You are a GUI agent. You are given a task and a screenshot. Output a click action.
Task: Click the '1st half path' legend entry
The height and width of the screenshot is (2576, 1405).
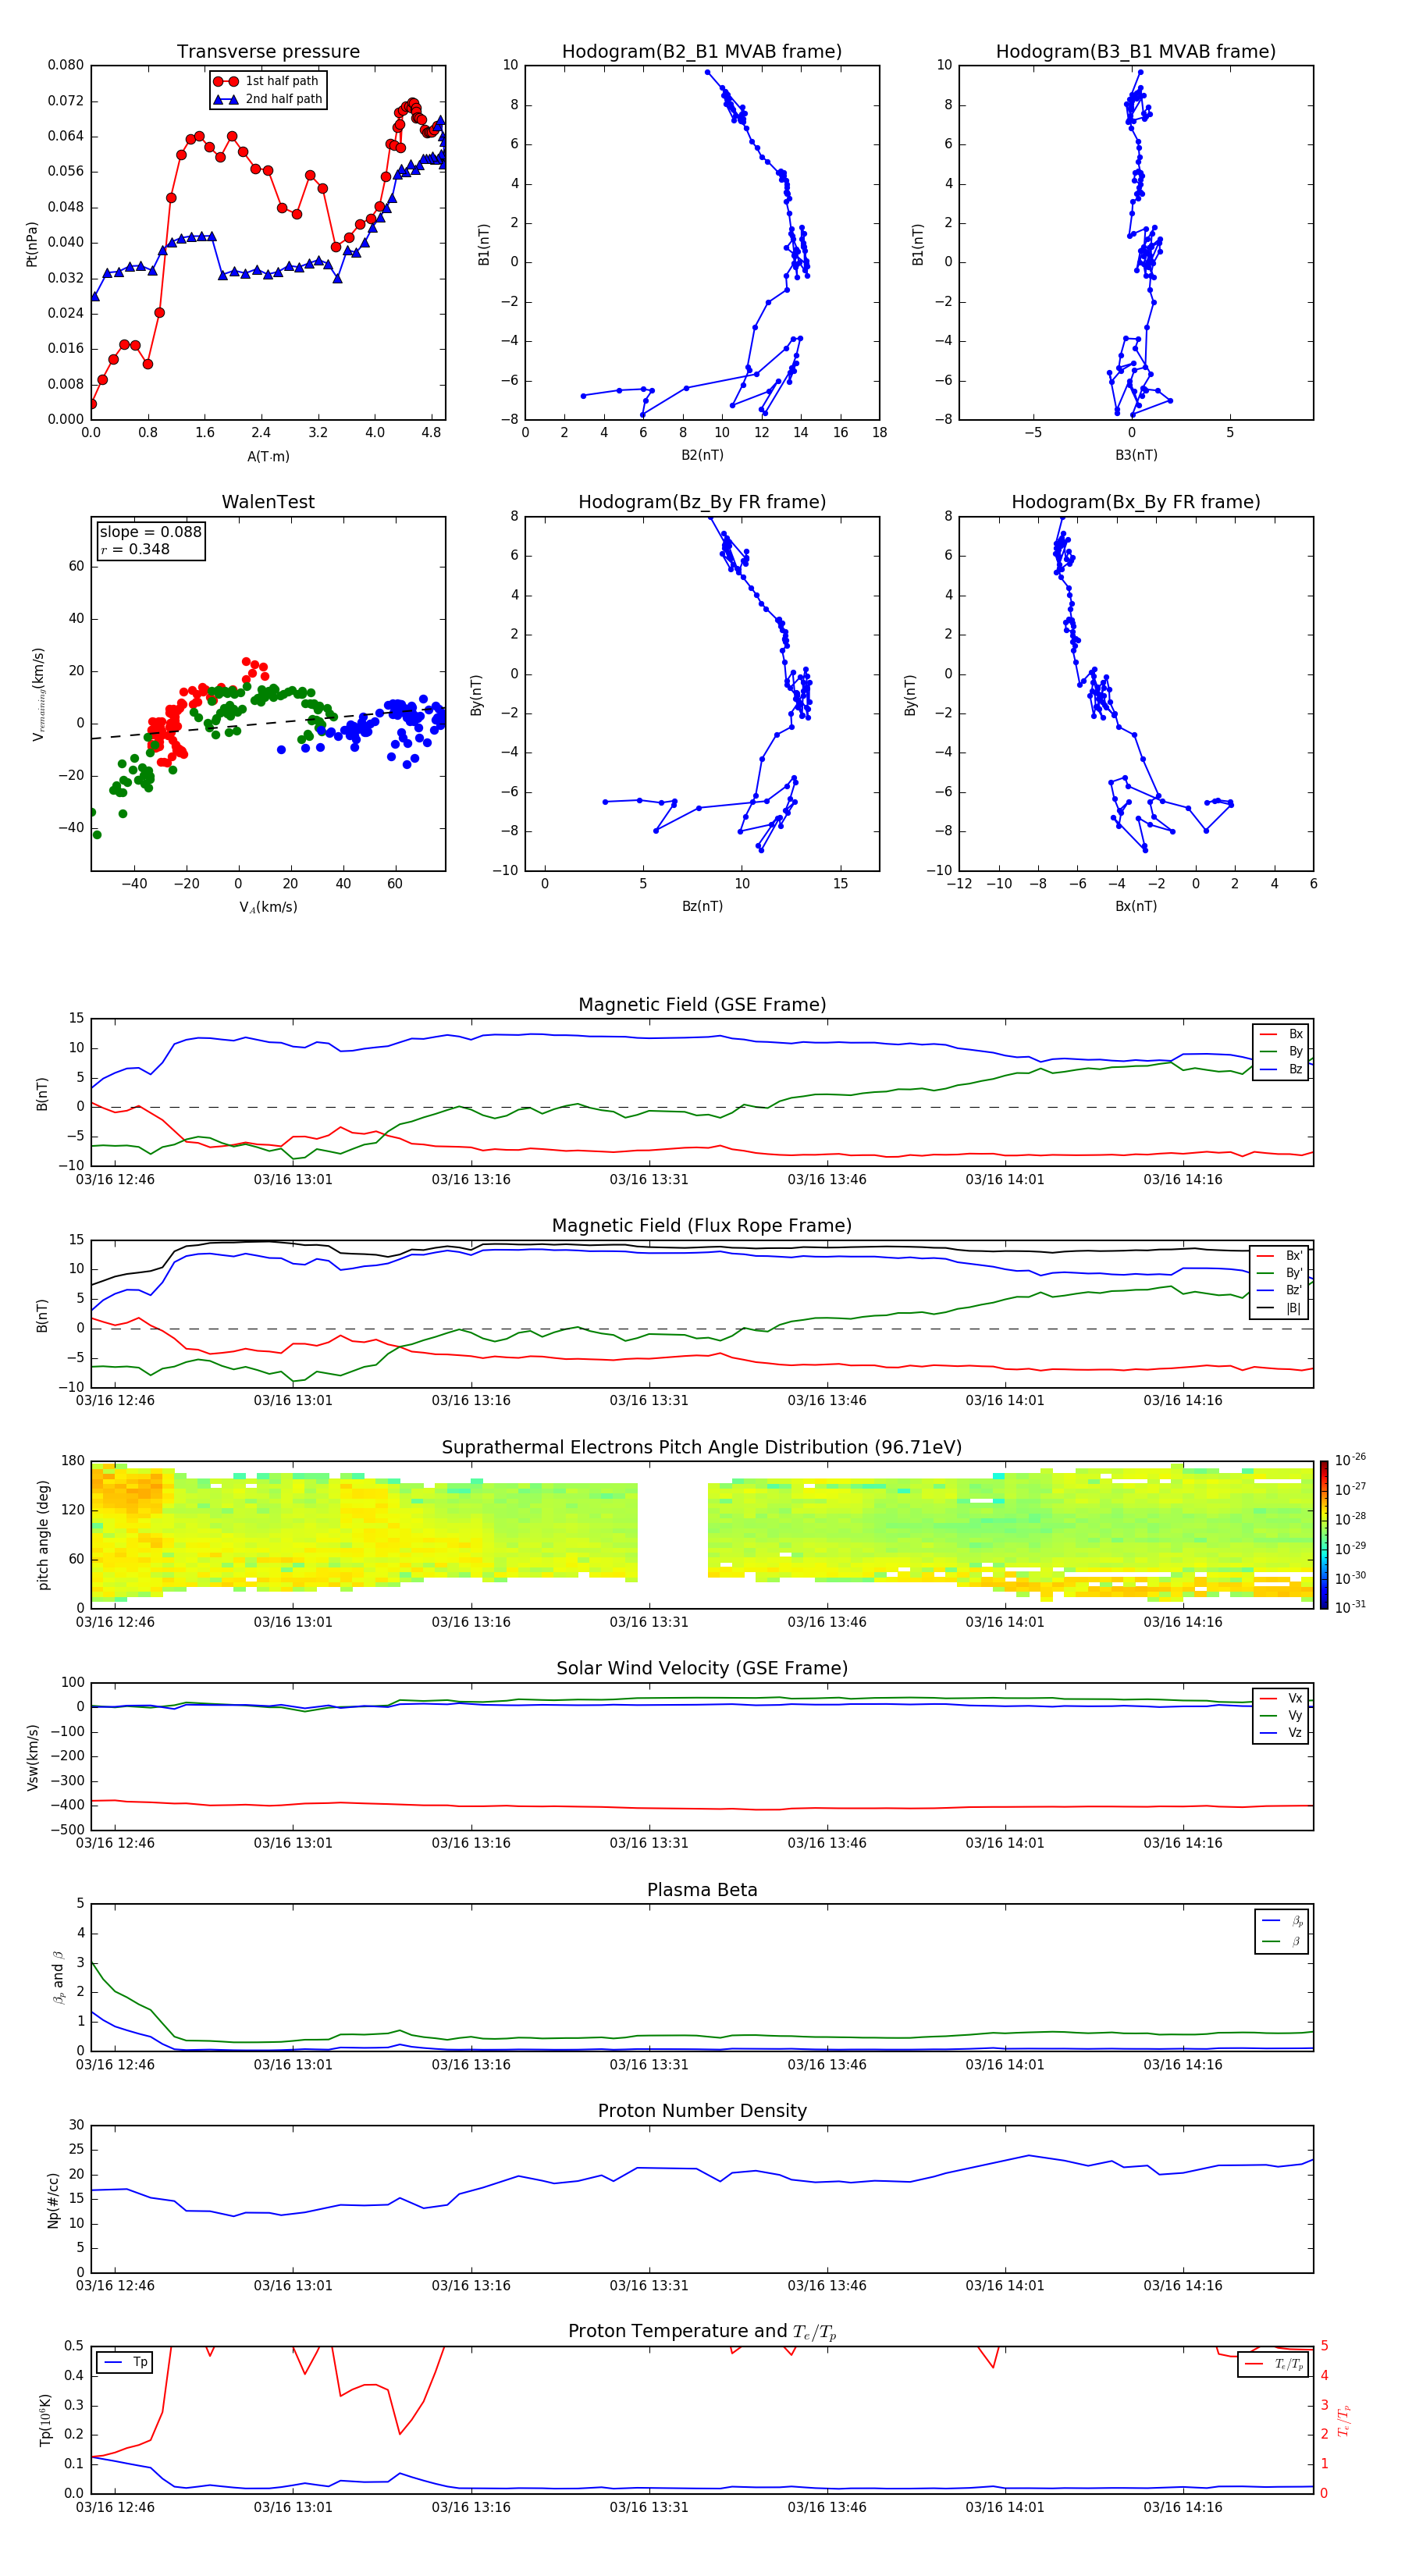tap(267, 81)
